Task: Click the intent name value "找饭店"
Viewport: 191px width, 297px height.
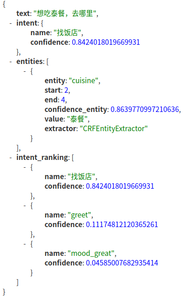Action: click(68, 32)
